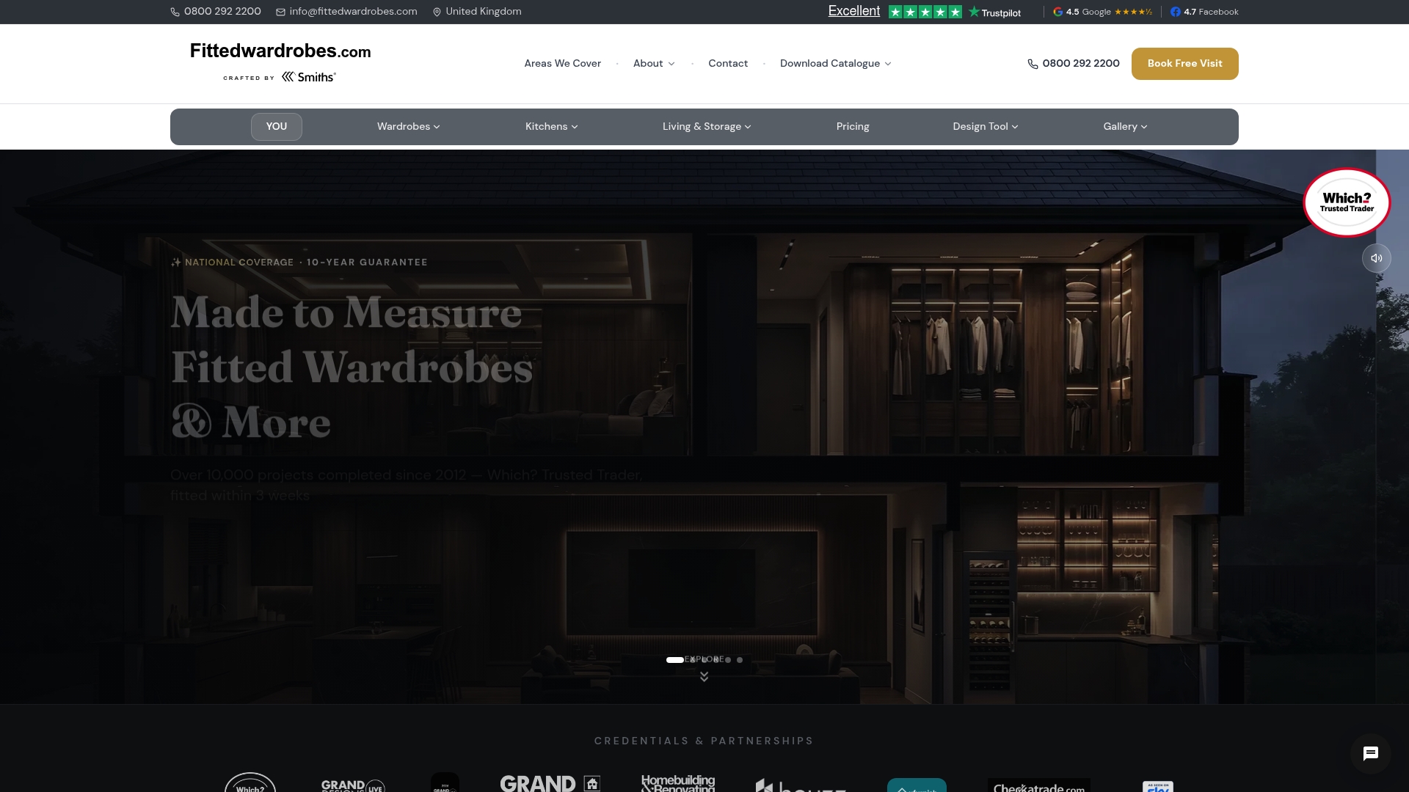Click the Facebook logo icon
This screenshot has height=792, width=1409.
tap(1176, 12)
